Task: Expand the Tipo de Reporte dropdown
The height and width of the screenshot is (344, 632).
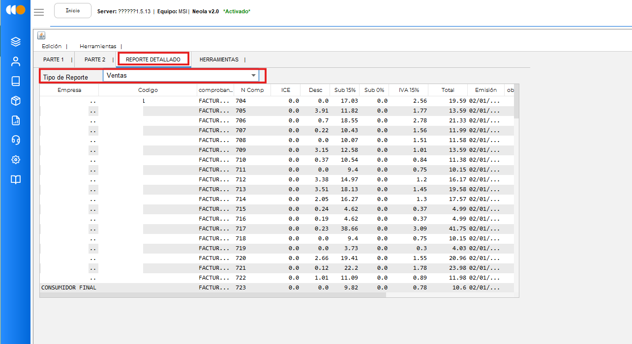Action: point(254,75)
